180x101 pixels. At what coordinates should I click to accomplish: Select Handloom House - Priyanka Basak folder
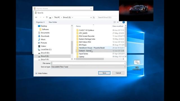click(x=92, y=48)
